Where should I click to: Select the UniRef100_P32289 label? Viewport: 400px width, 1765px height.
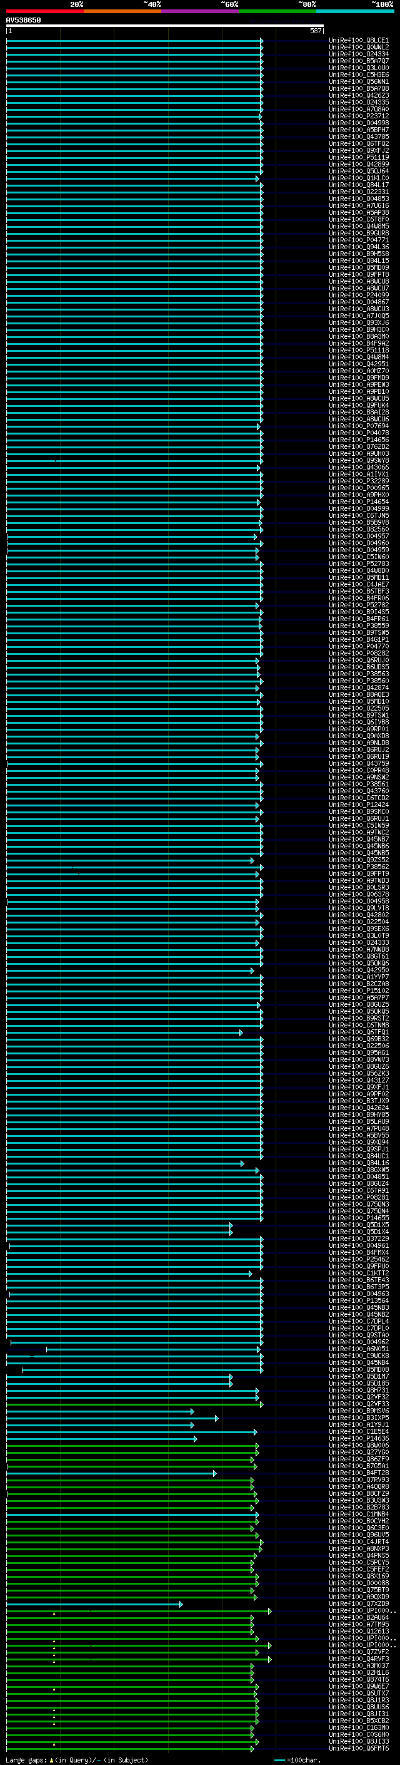pyautogui.click(x=359, y=481)
